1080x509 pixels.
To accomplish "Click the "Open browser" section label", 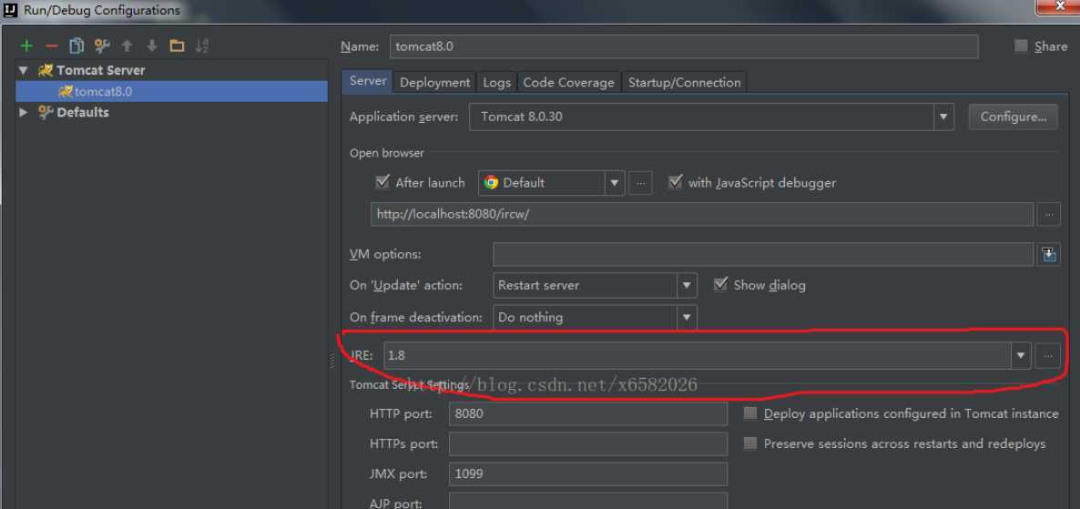I will pyautogui.click(x=386, y=153).
